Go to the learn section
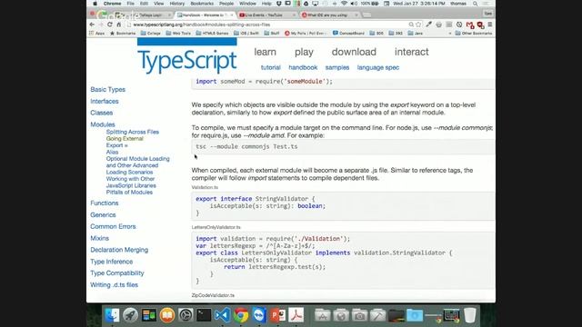582x327 pixels. pos(265,52)
